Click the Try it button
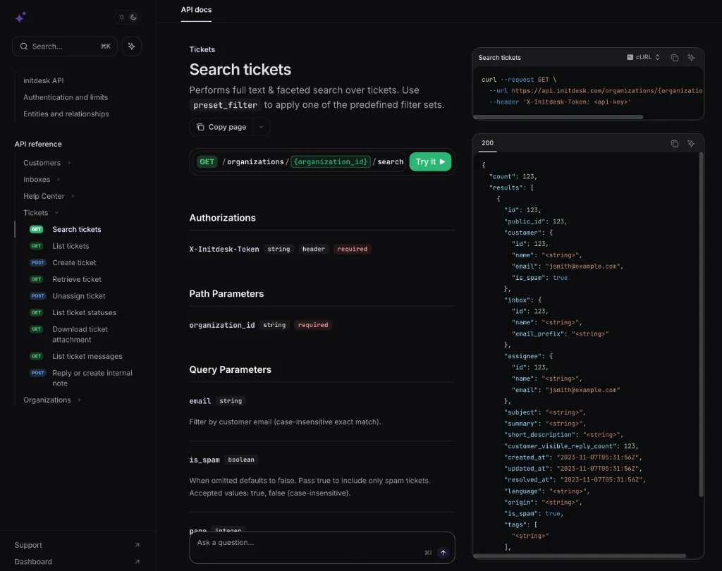Screen dimensions: 722x571 430,161
